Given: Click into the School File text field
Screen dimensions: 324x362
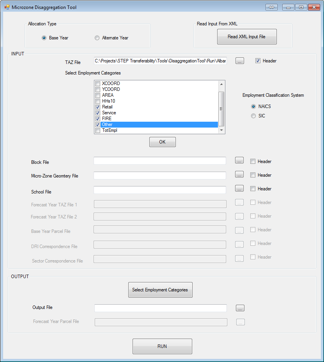Looking at the screenshot, I should [160, 190].
